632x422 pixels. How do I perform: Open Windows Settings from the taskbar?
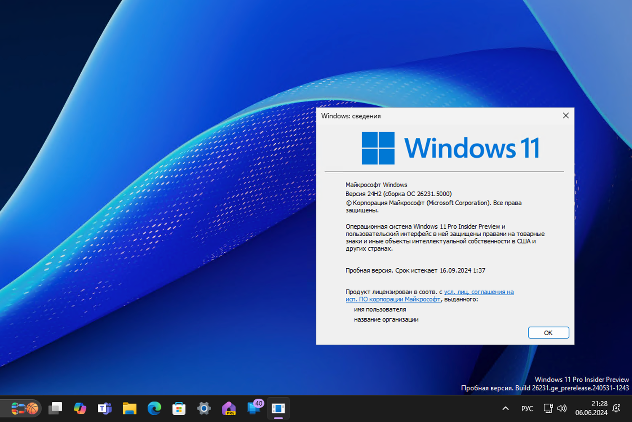pos(204,409)
